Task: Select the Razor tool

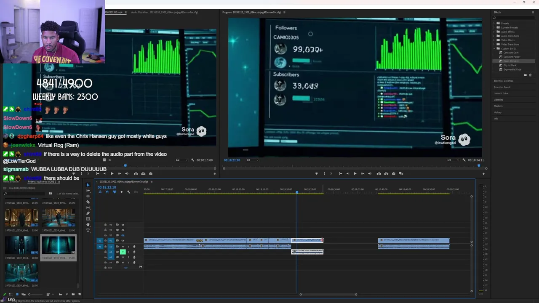Action: point(88,202)
